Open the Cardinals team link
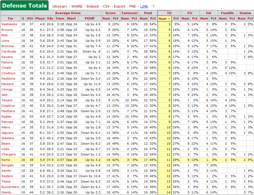Viewport: 254px width, 195px height. [9, 51]
